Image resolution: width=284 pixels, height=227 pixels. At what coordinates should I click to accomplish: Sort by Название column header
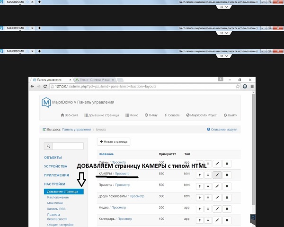pyautogui.click(x=106, y=154)
